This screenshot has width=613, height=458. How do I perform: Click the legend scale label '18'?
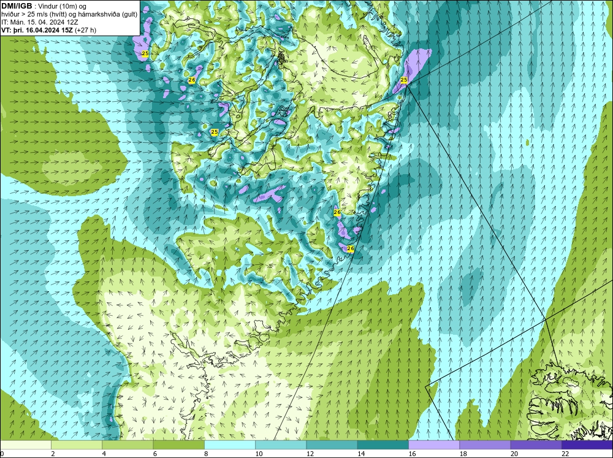click(x=463, y=454)
